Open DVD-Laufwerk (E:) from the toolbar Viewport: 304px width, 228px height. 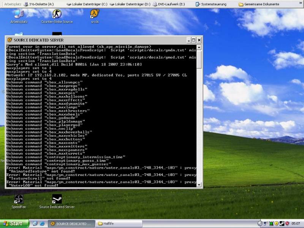pos(169,4)
